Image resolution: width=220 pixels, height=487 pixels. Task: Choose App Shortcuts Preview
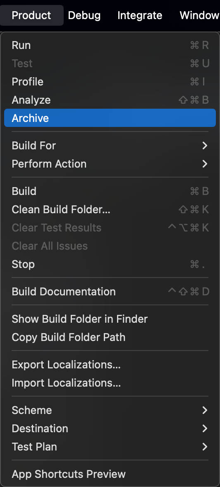(110, 474)
